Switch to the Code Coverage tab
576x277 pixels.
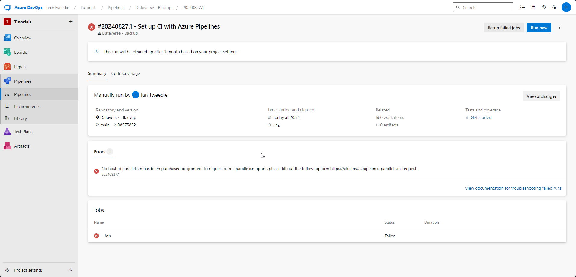(126, 73)
